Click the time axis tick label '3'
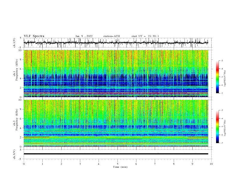The width and height of the screenshot is (238, 184). coord(80,164)
